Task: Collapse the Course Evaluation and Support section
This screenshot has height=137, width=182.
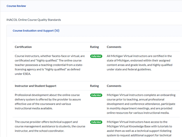Action: [x=36, y=31]
